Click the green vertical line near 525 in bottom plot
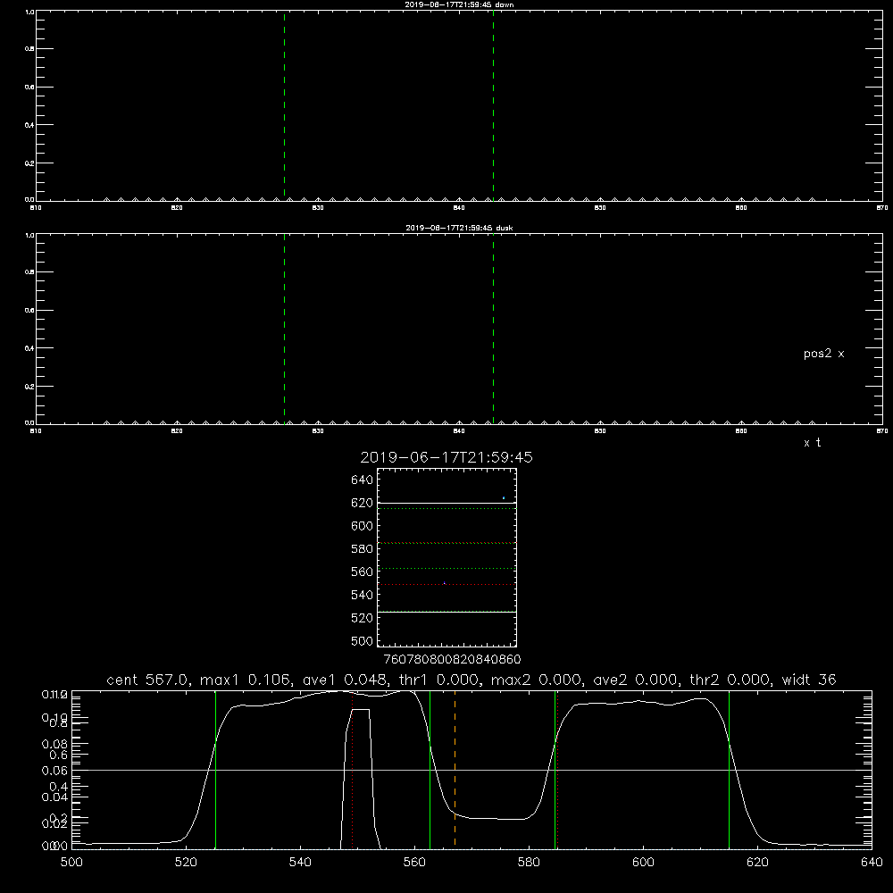Image resolution: width=893 pixels, height=893 pixels. (215, 769)
